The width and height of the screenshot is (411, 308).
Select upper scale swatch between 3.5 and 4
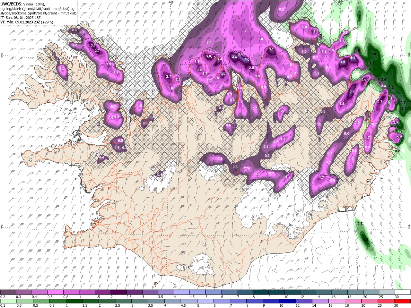point(166,292)
